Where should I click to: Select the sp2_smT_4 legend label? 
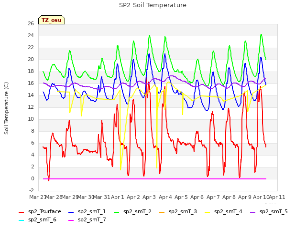point(228,211)
